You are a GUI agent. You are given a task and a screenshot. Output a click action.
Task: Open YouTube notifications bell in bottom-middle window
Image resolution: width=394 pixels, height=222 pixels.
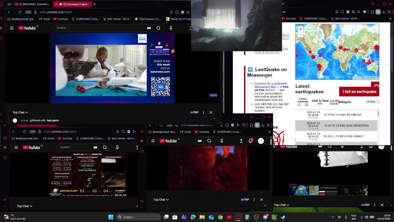point(251,141)
